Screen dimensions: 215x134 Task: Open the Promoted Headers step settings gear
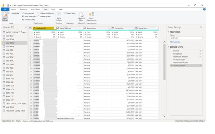tap(200, 57)
